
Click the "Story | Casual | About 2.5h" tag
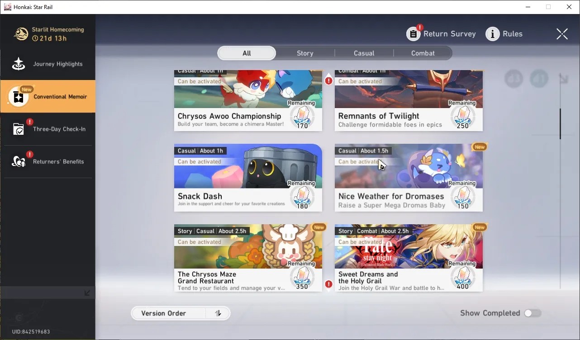[x=212, y=231]
